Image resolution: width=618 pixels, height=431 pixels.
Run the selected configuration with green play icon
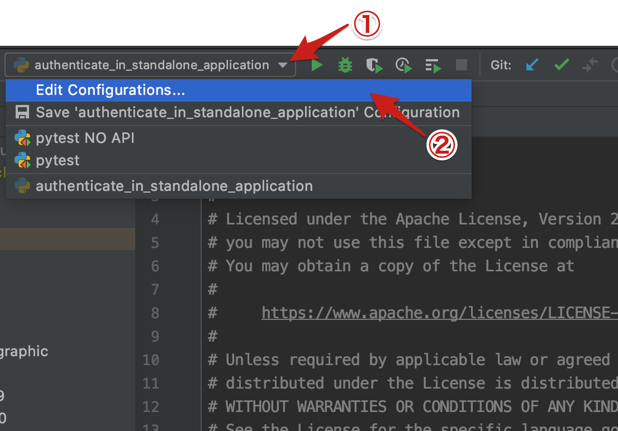tap(316, 65)
